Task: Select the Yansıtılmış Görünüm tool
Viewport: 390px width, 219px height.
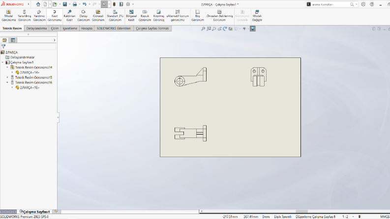Action: 24,16
